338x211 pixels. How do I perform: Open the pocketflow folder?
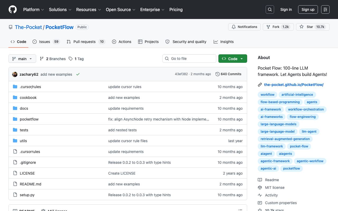coord(29,119)
